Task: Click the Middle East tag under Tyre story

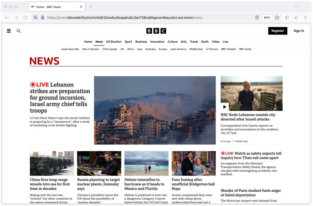Action: (241, 141)
